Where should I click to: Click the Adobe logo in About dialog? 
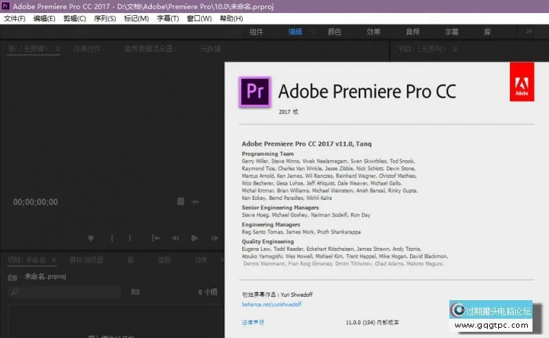[522, 82]
